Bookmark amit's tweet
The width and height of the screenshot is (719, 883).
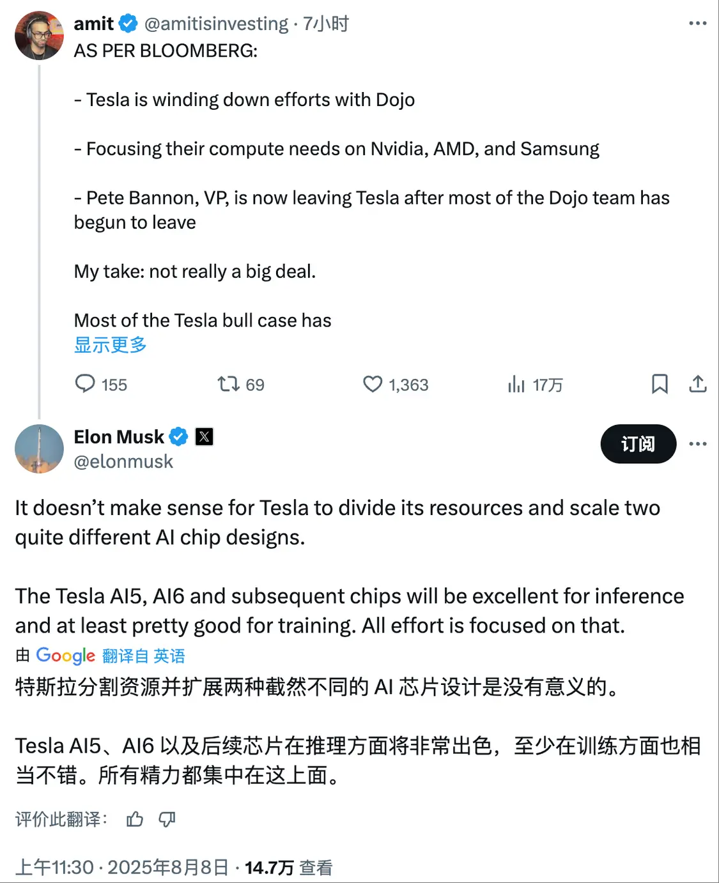click(660, 384)
